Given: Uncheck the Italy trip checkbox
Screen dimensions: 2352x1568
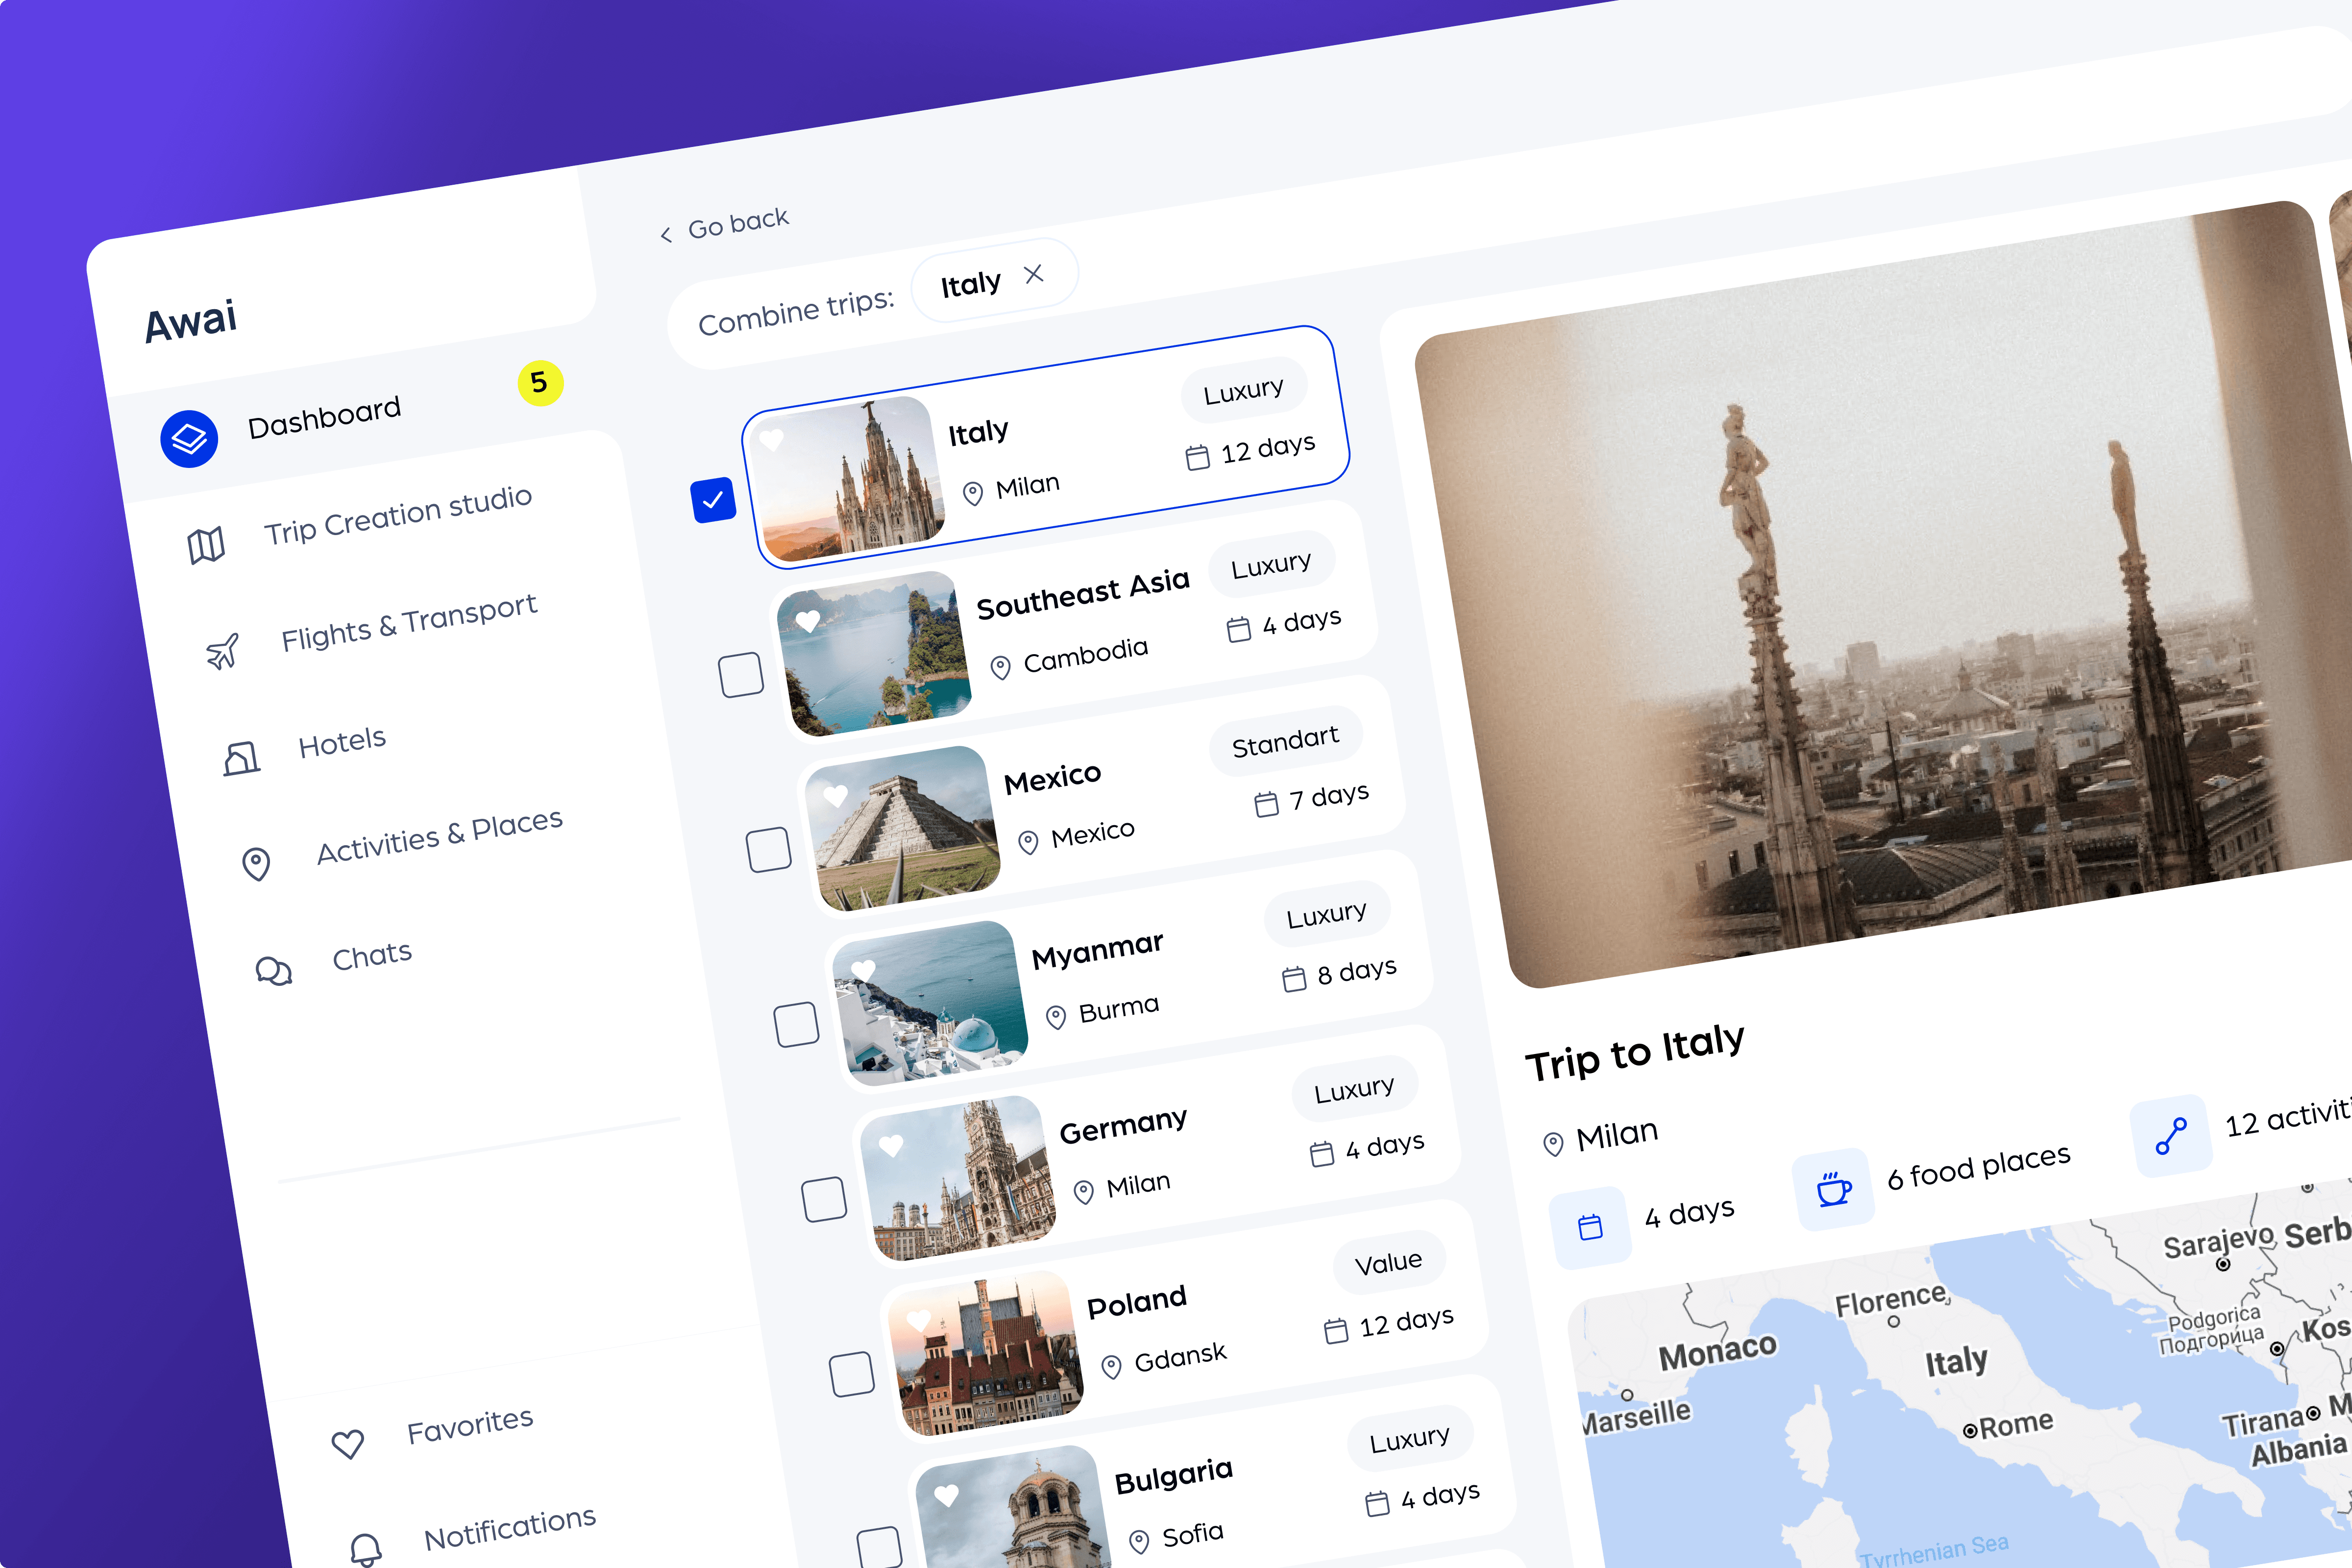Looking at the screenshot, I should [713, 501].
